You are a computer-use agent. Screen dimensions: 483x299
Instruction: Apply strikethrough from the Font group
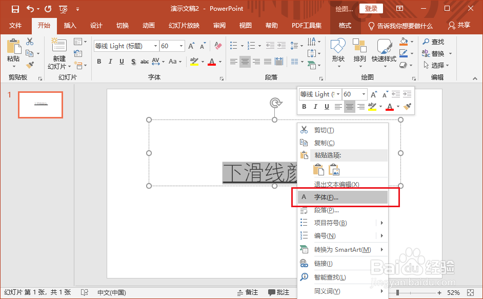coord(144,62)
